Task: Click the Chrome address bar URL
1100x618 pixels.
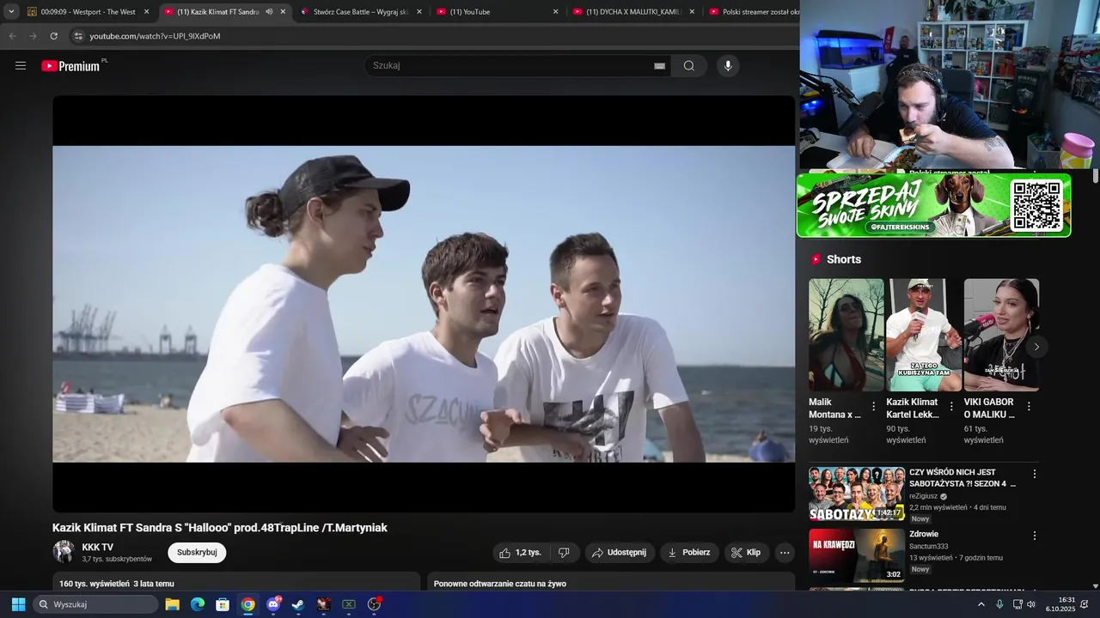Action: pyautogui.click(x=155, y=36)
